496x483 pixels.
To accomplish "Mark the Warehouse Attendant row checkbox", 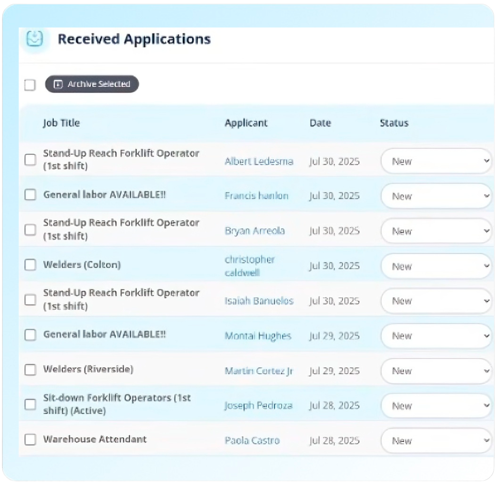I will click(x=30, y=439).
